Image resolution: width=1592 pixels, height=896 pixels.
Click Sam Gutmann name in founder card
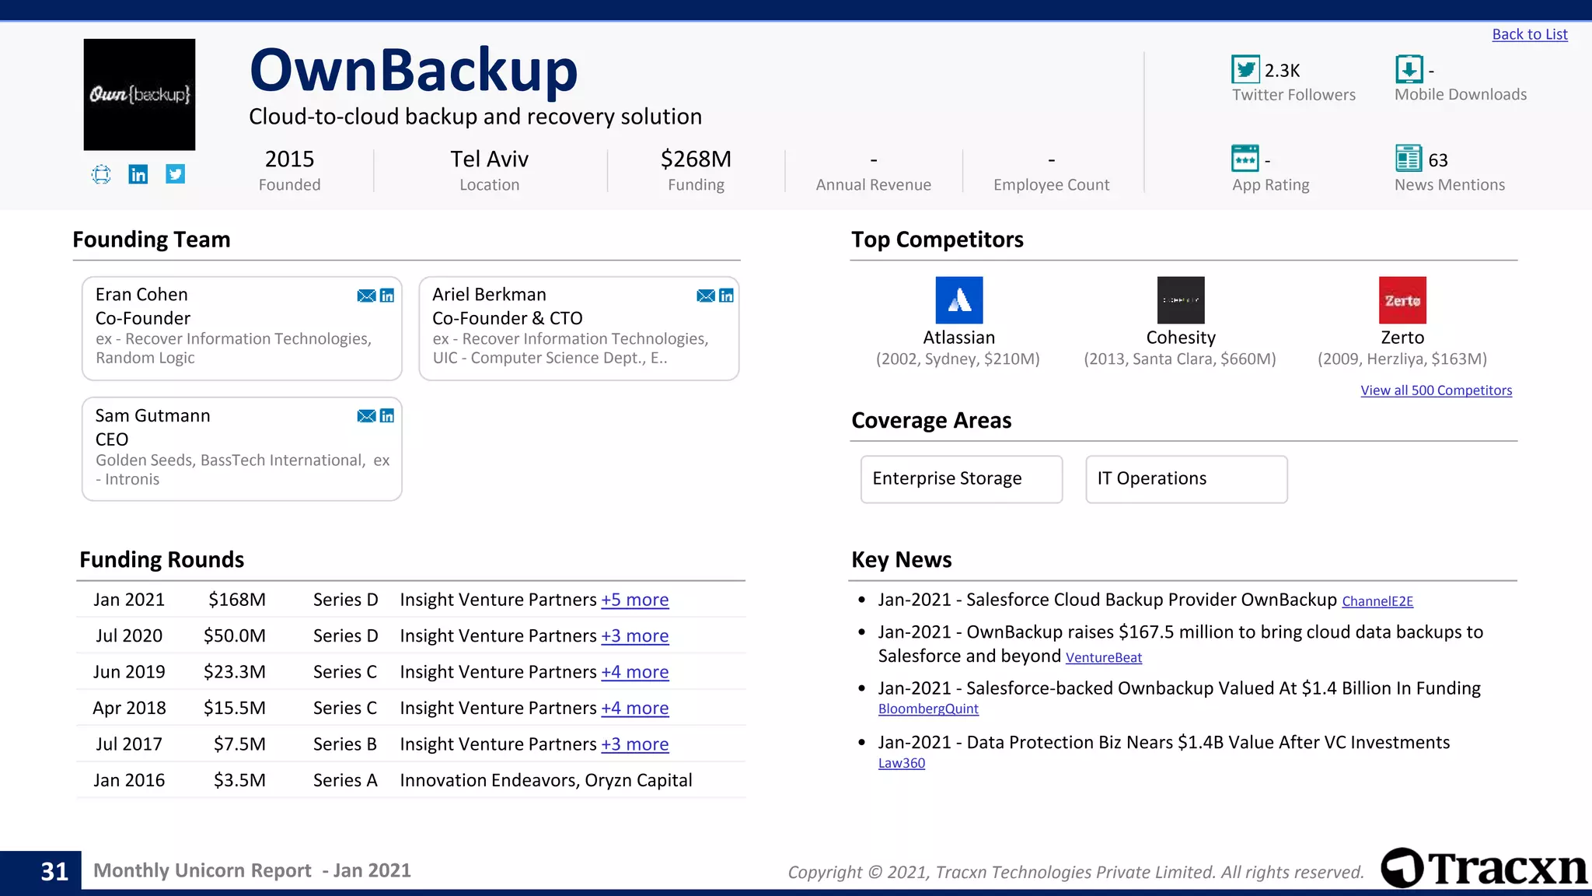[x=152, y=416]
